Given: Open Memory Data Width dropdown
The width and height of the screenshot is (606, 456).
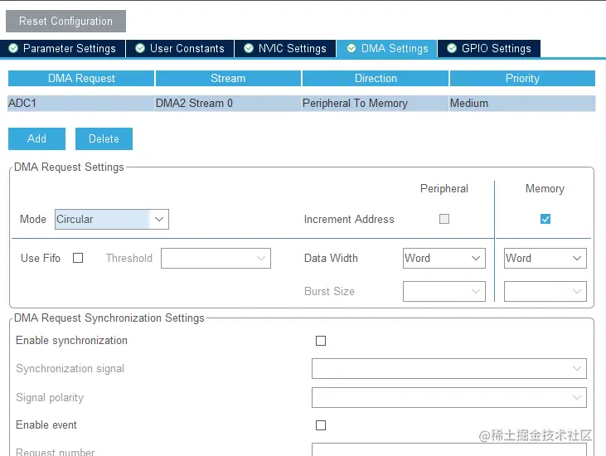Looking at the screenshot, I should tap(545, 258).
